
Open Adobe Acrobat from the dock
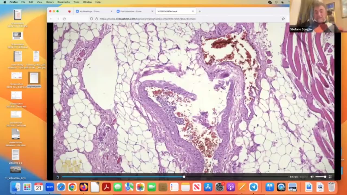point(106,187)
